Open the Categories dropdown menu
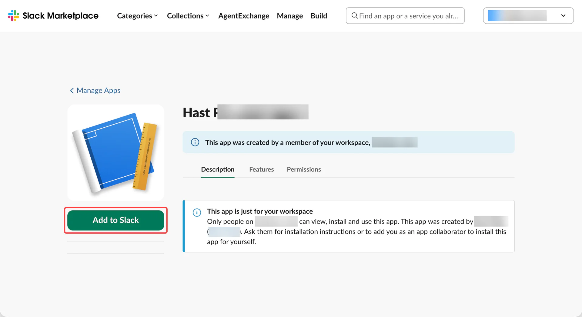The width and height of the screenshot is (582, 317). coord(137,16)
